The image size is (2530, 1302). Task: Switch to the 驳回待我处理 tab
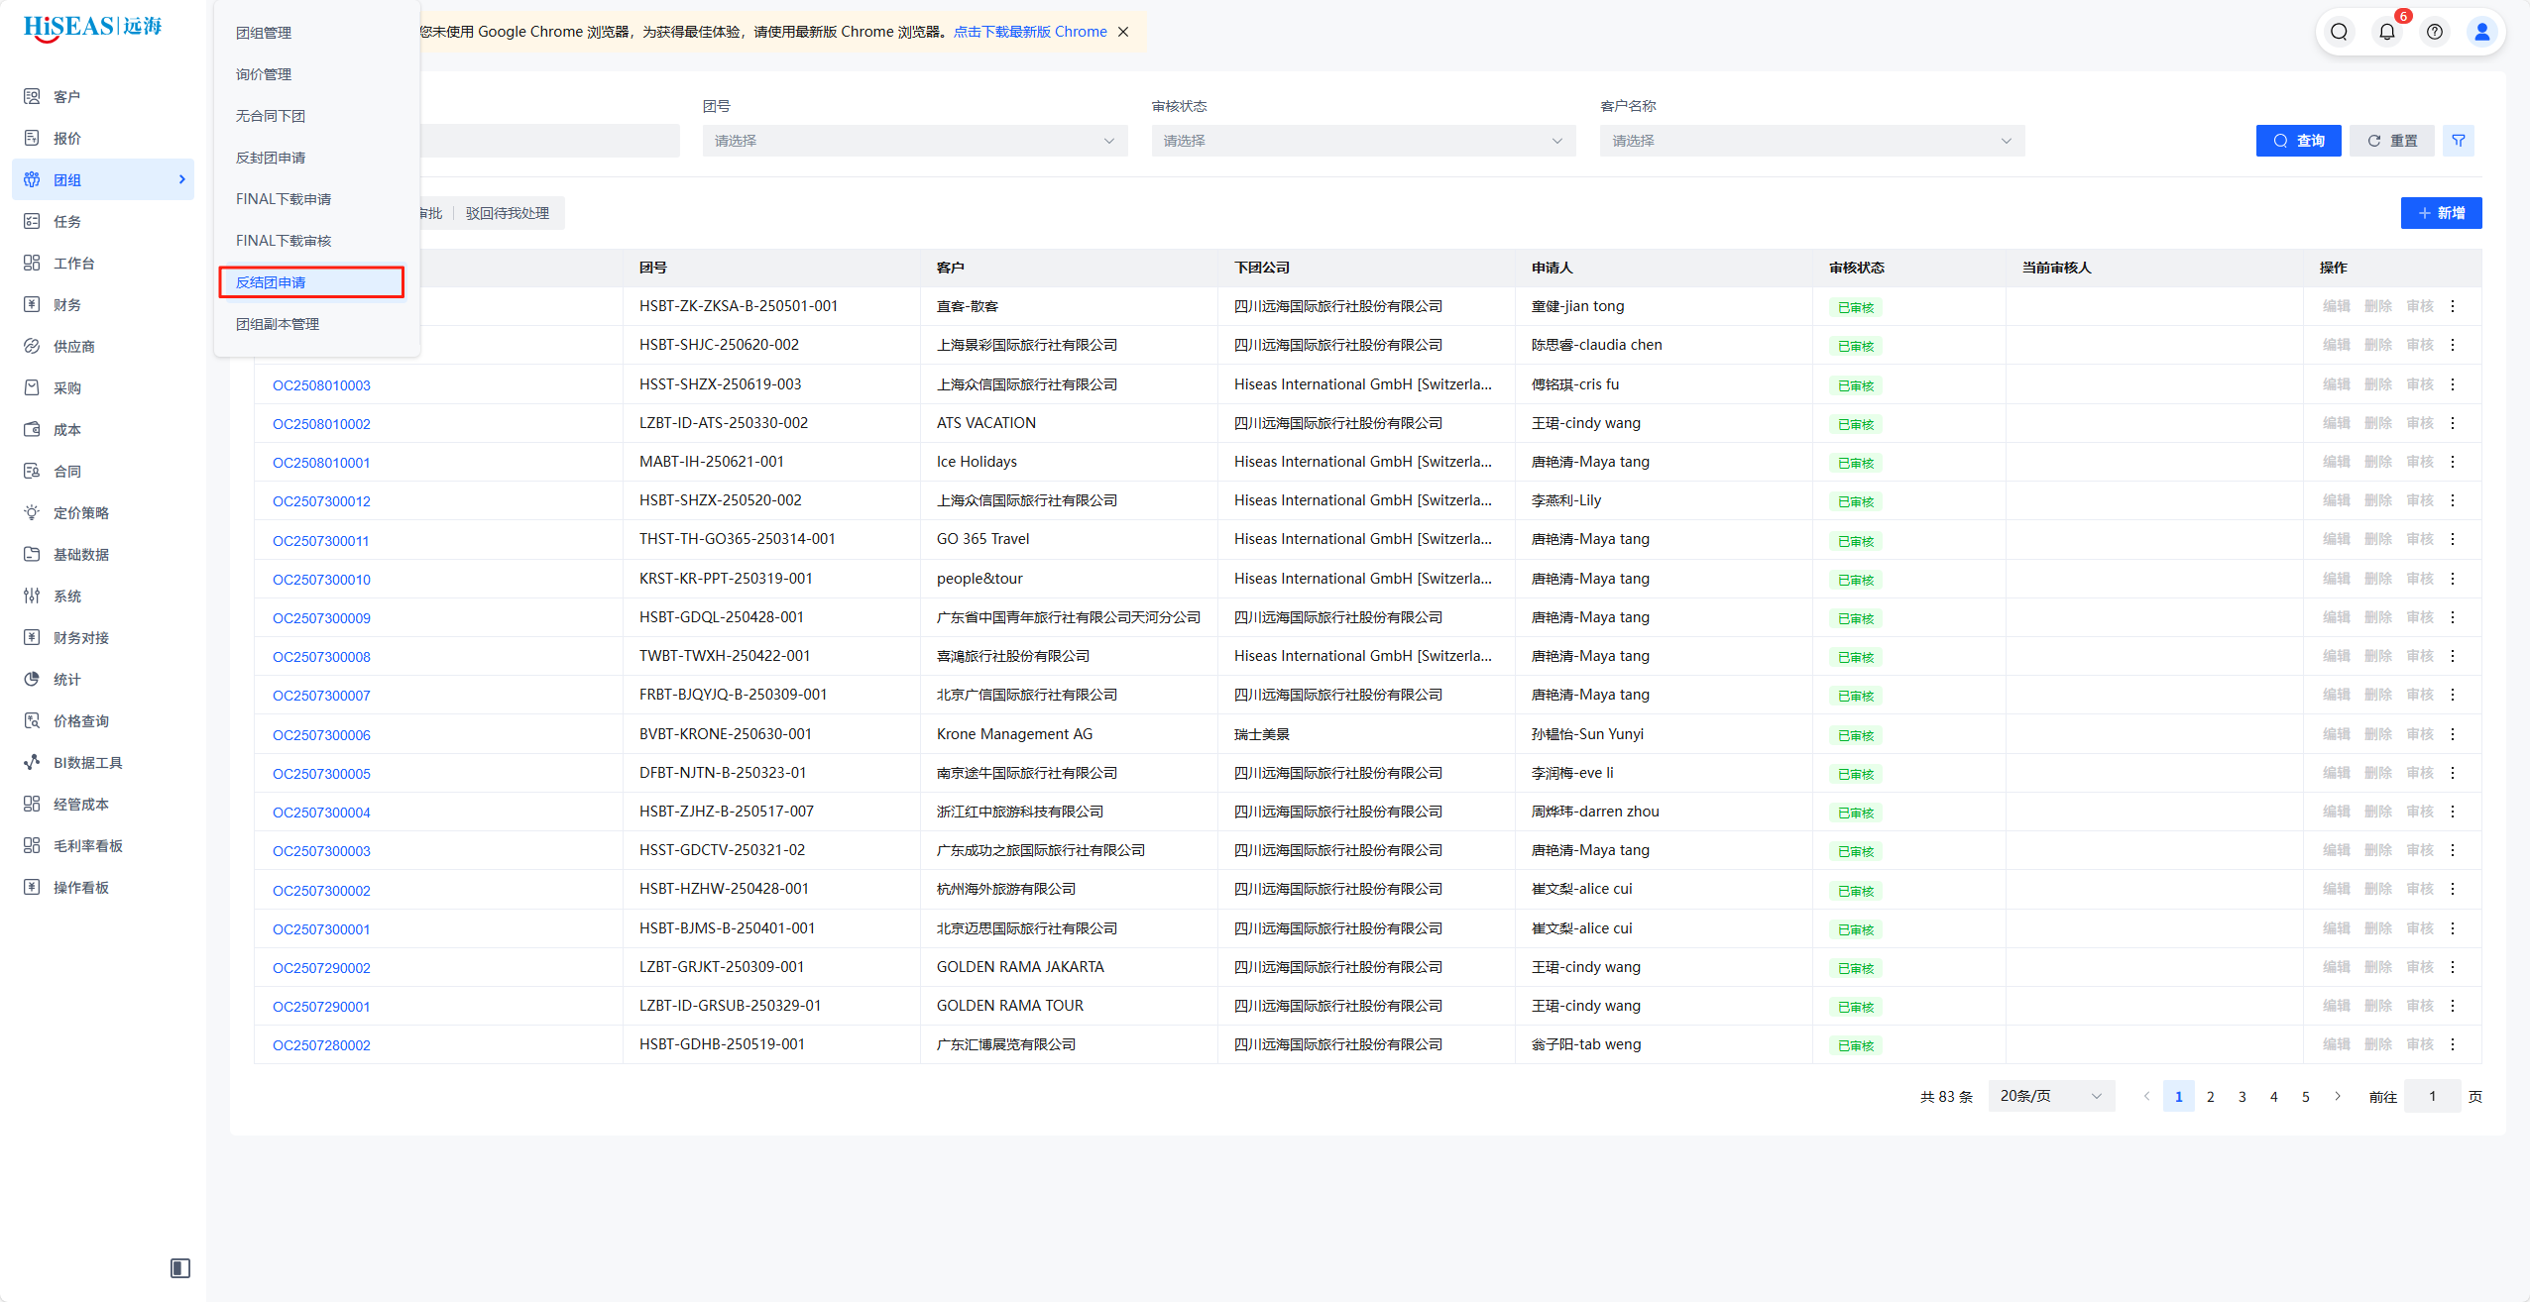(x=508, y=213)
